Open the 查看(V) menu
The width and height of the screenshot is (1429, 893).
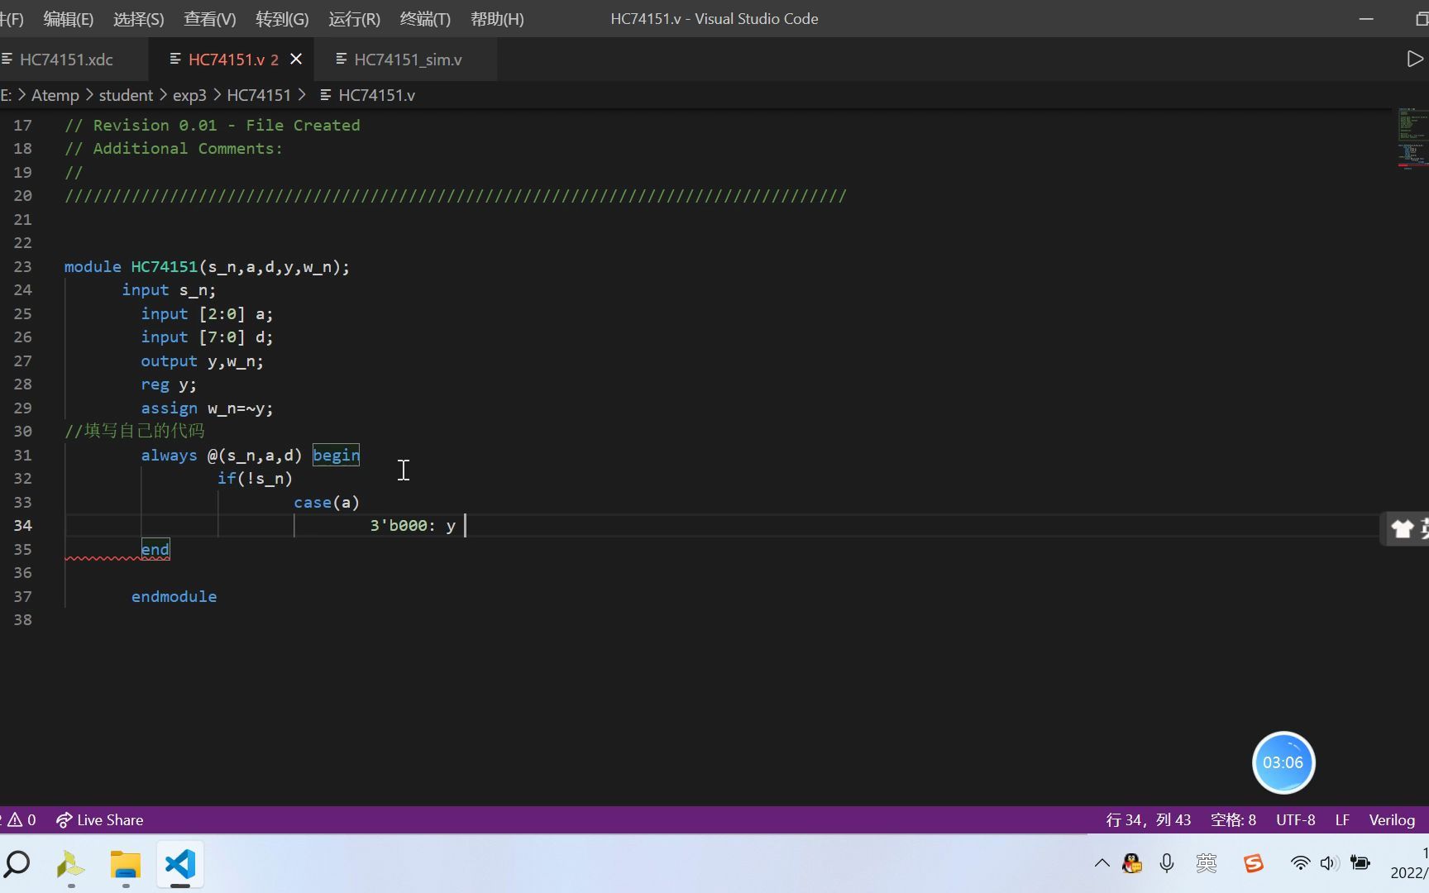point(209,18)
